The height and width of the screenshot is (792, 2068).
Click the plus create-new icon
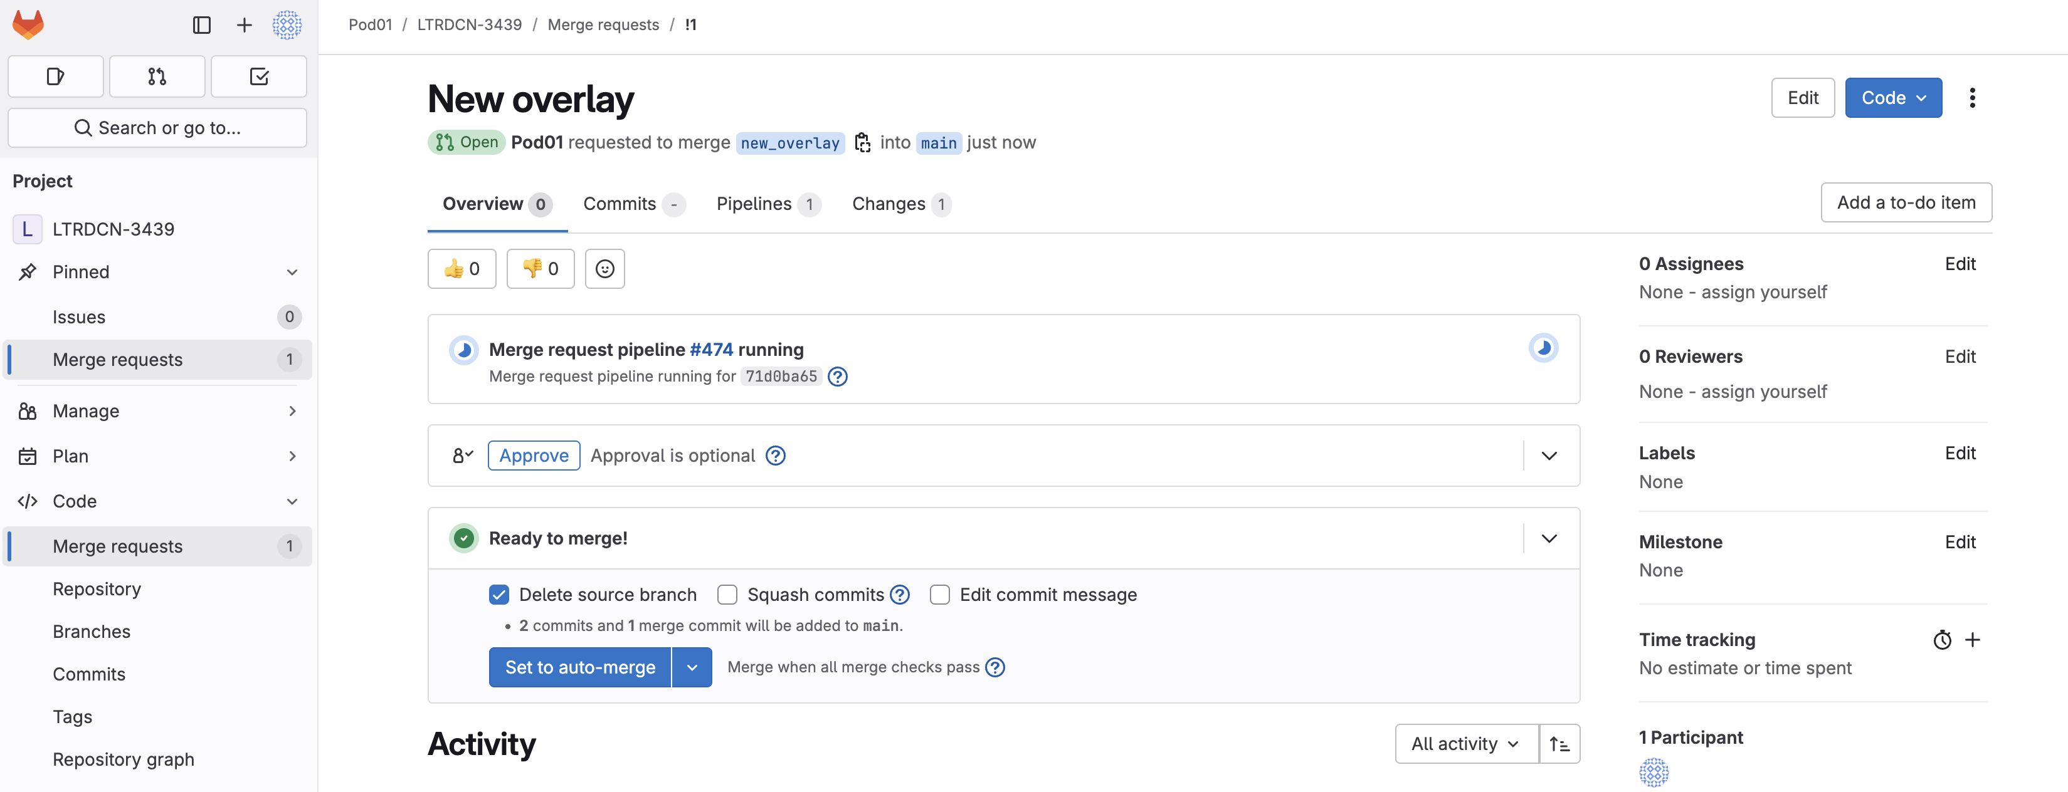(244, 25)
